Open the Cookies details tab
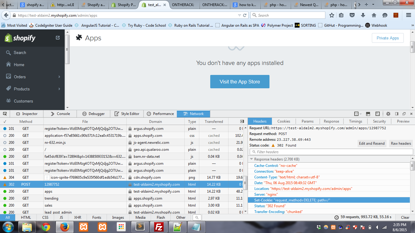 click(x=284, y=121)
